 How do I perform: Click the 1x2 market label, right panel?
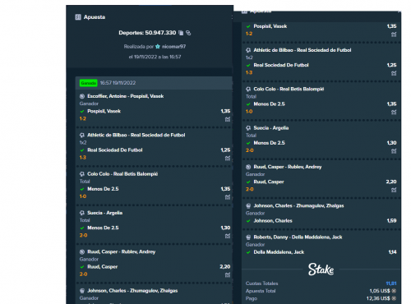(x=249, y=58)
